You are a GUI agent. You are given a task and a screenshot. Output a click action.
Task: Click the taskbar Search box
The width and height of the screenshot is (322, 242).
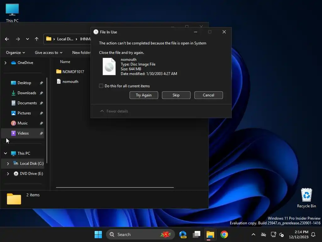pyautogui.click(x=141, y=234)
